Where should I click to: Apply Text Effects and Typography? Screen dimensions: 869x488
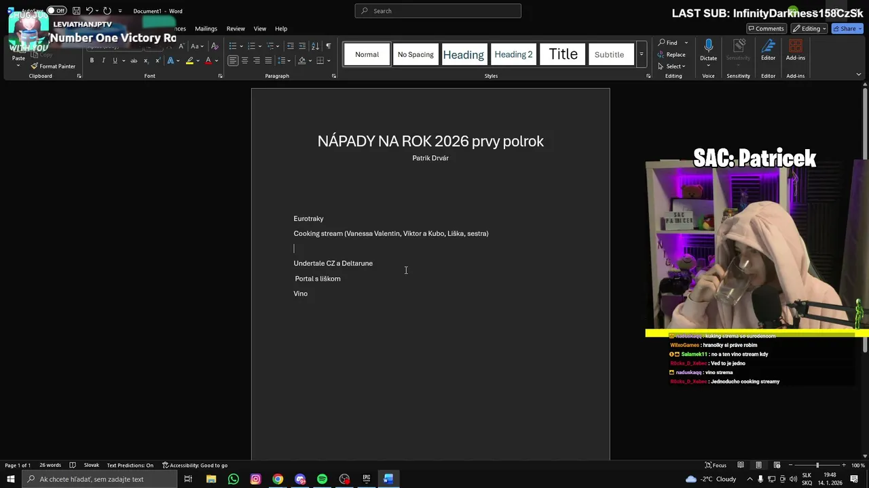pos(172,61)
